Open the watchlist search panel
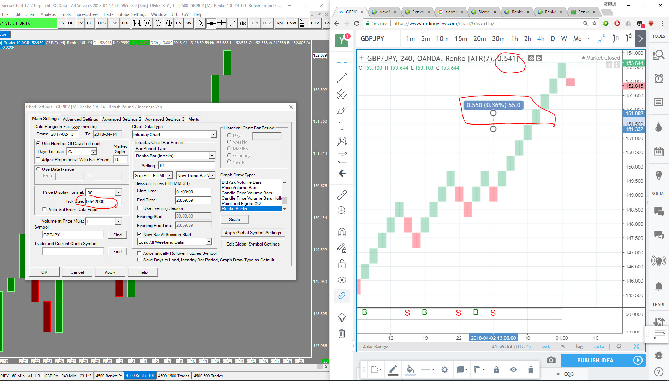 coord(659,55)
